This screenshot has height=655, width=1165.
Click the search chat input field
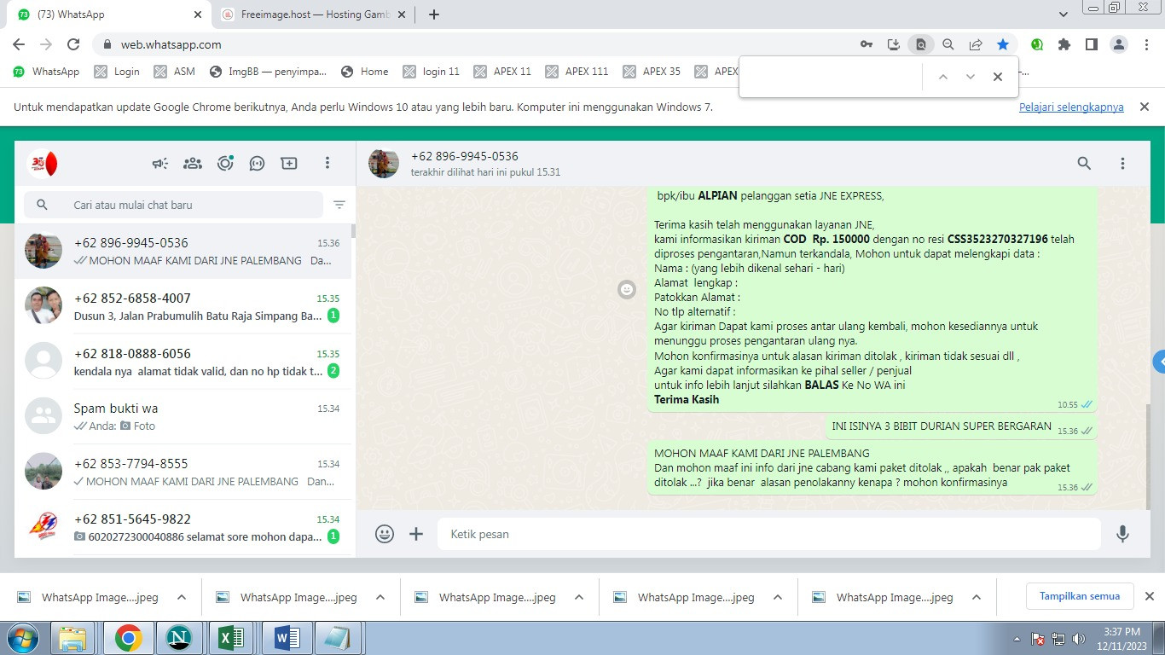[x=174, y=205]
